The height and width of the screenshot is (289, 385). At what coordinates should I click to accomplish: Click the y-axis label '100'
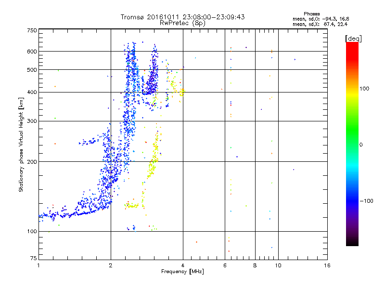pyautogui.click(x=32, y=231)
